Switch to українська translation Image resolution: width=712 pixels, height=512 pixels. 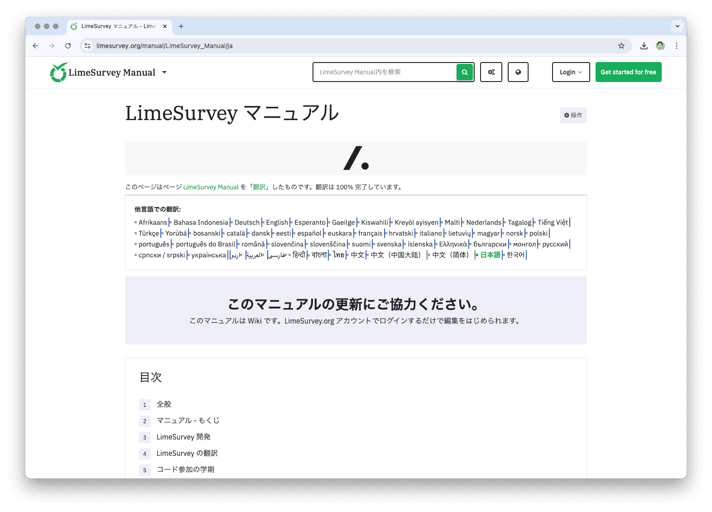click(209, 255)
